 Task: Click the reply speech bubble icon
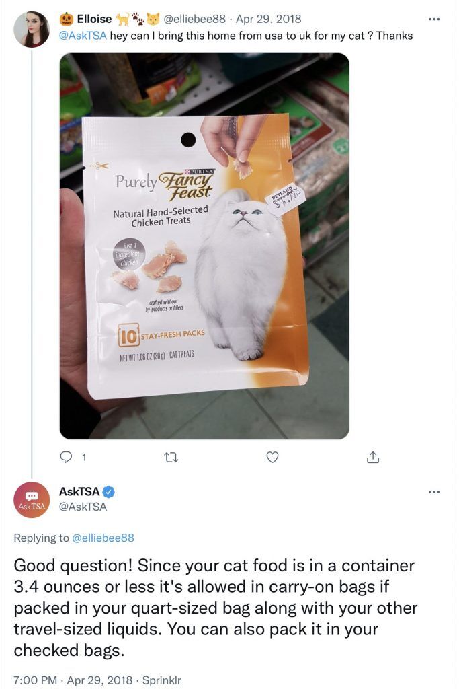(66, 458)
